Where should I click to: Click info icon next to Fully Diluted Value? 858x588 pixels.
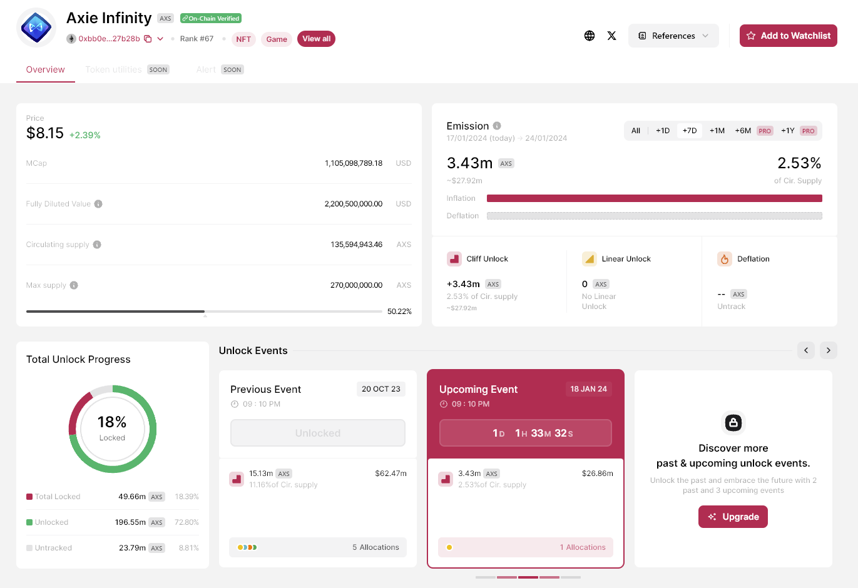coord(98,204)
